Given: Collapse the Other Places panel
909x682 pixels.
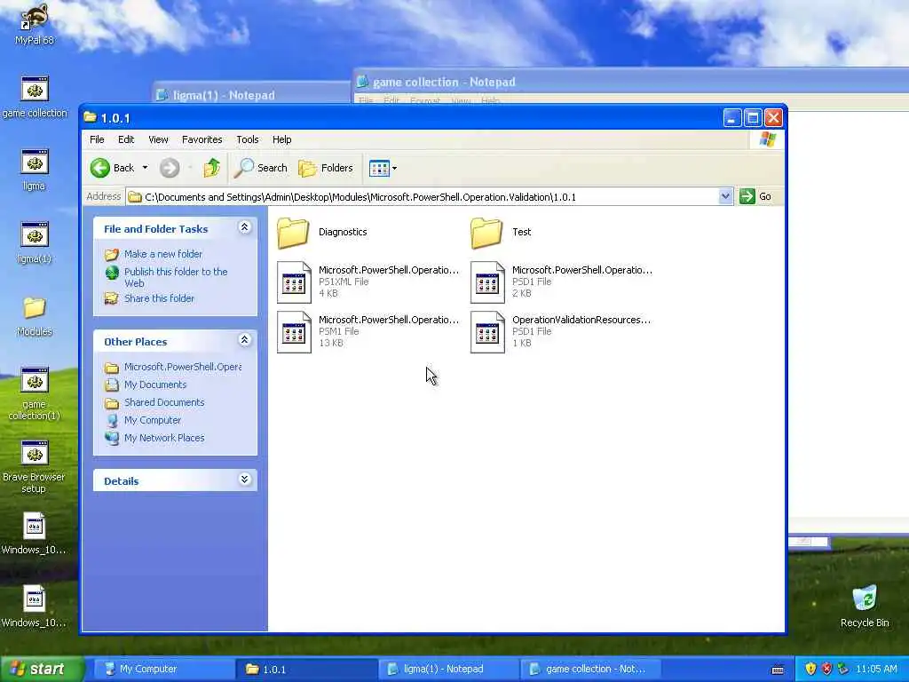Looking at the screenshot, I should tap(245, 340).
